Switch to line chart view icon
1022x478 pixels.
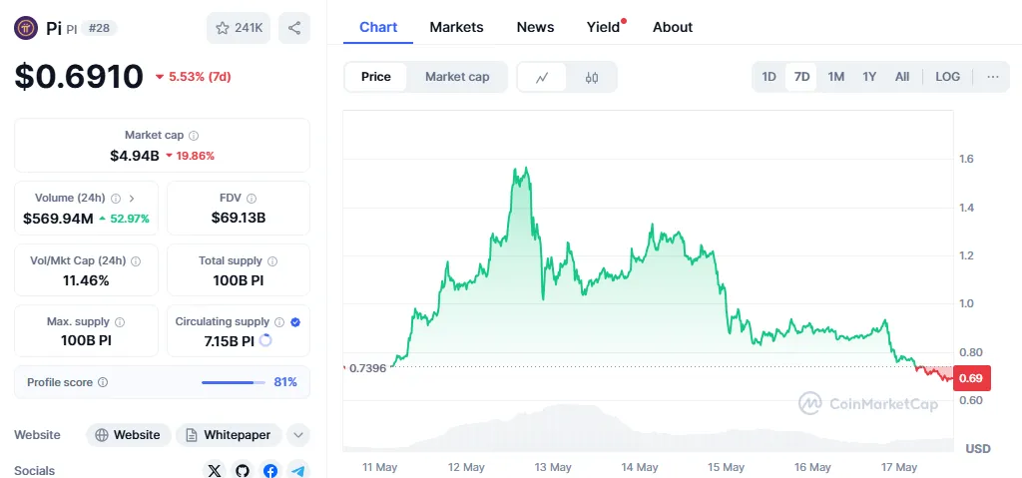pos(542,77)
